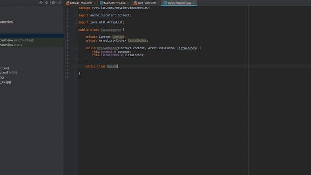Select the cardview (androidTest) package

point(17,40)
